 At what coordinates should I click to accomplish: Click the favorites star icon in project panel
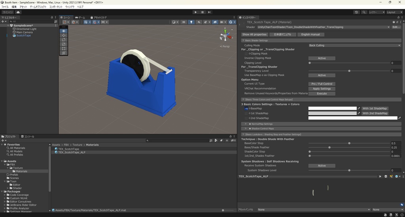pyautogui.click(x=227, y=140)
